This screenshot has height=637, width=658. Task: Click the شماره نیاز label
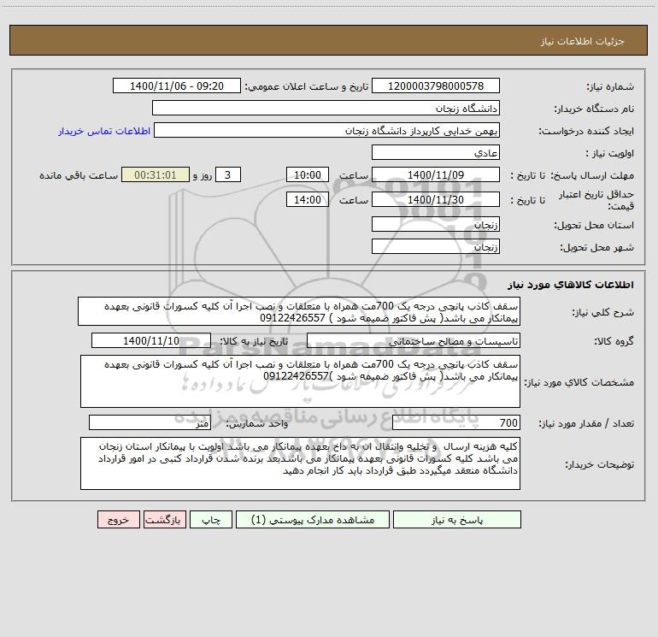pyautogui.click(x=610, y=86)
